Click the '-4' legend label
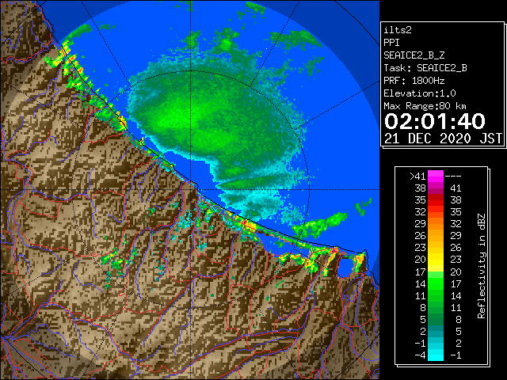Viewport: 507px width, 380px height. (x=420, y=355)
